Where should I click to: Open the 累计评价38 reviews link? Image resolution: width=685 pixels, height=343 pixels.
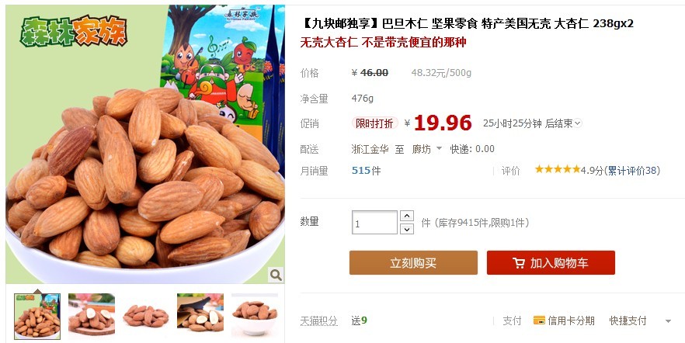[x=633, y=170]
